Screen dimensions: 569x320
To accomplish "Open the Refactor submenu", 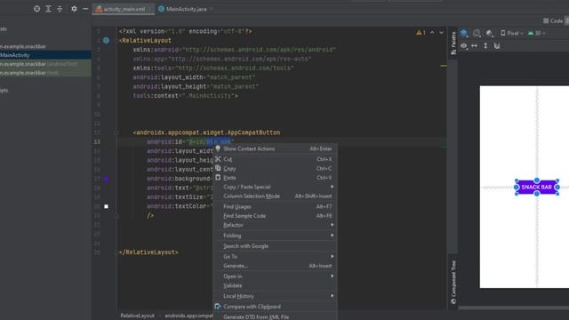I will [275, 225].
